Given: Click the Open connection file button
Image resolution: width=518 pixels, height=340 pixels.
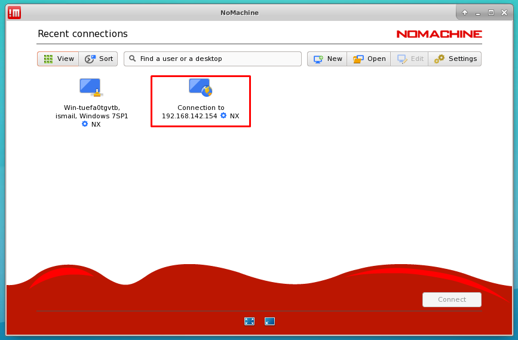Looking at the screenshot, I should [x=369, y=59].
